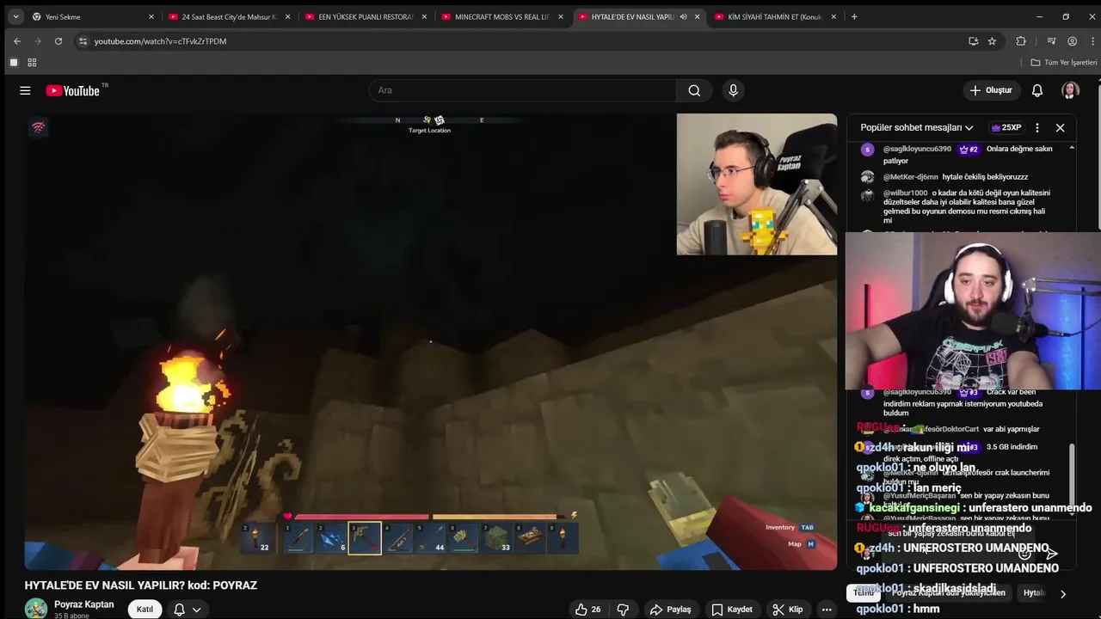1101x619 pixels.
Task: Click the selected hotbar slot 3 pickaxe
Action: (x=365, y=538)
